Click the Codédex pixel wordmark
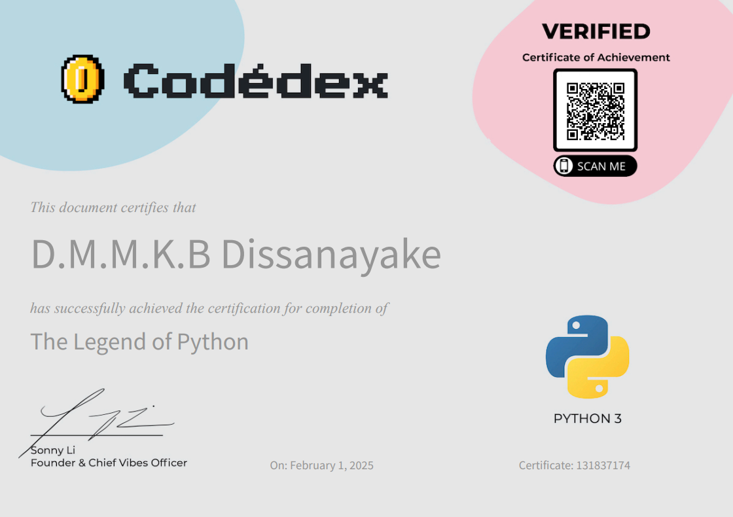This screenshot has width=733, height=517. (255, 80)
